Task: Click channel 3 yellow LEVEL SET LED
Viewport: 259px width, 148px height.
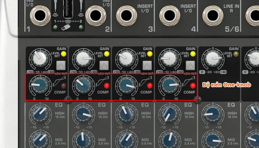Action: (150, 54)
